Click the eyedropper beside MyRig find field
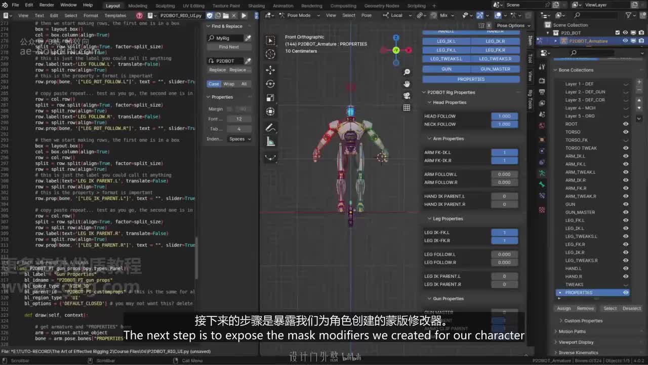Image resolution: width=648 pixels, height=365 pixels. [248, 38]
